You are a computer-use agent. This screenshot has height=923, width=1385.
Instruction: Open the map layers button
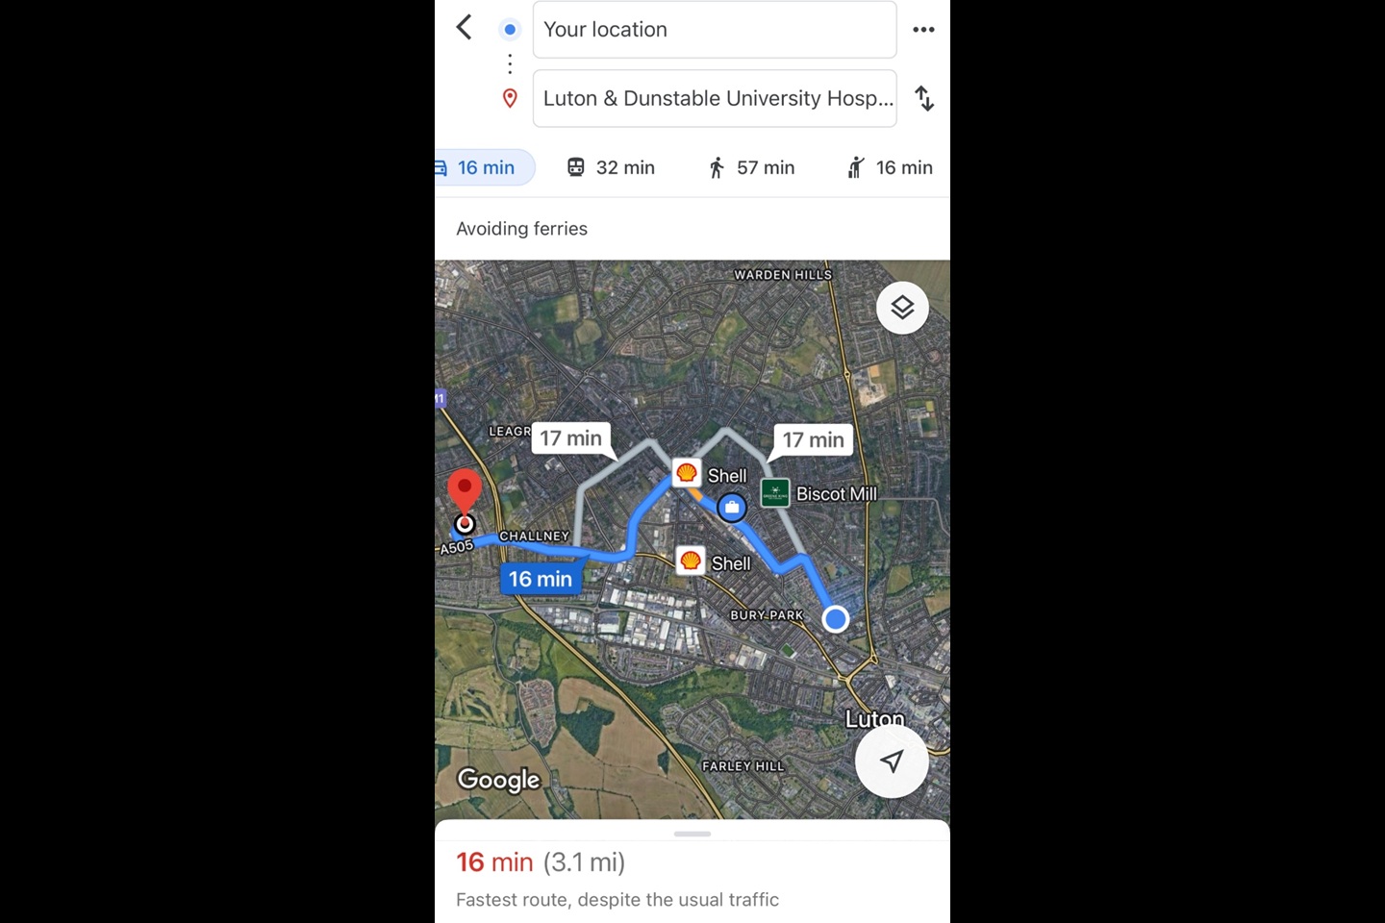(902, 308)
